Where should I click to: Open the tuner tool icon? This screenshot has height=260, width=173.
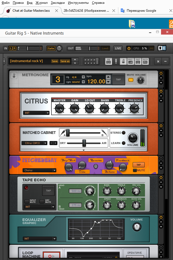[x=116, y=61]
